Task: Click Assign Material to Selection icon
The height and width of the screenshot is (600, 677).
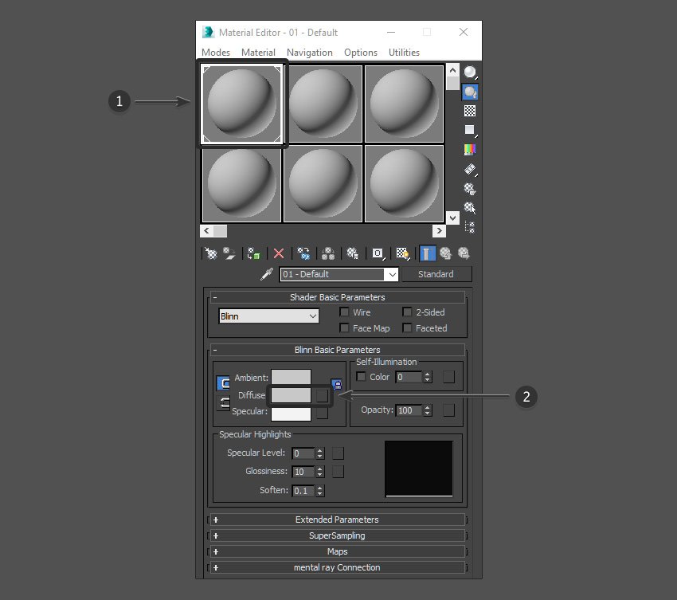Action: [254, 253]
